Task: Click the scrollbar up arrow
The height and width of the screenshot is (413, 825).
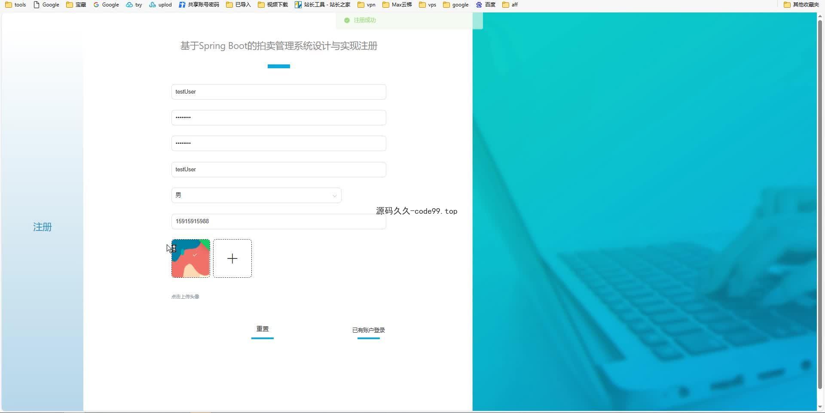Action: [x=820, y=16]
